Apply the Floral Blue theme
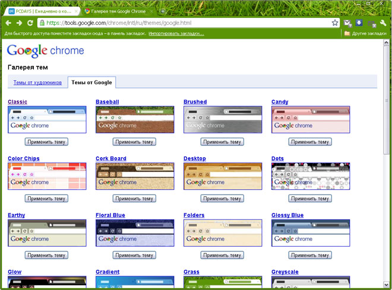 coord(134,256)
